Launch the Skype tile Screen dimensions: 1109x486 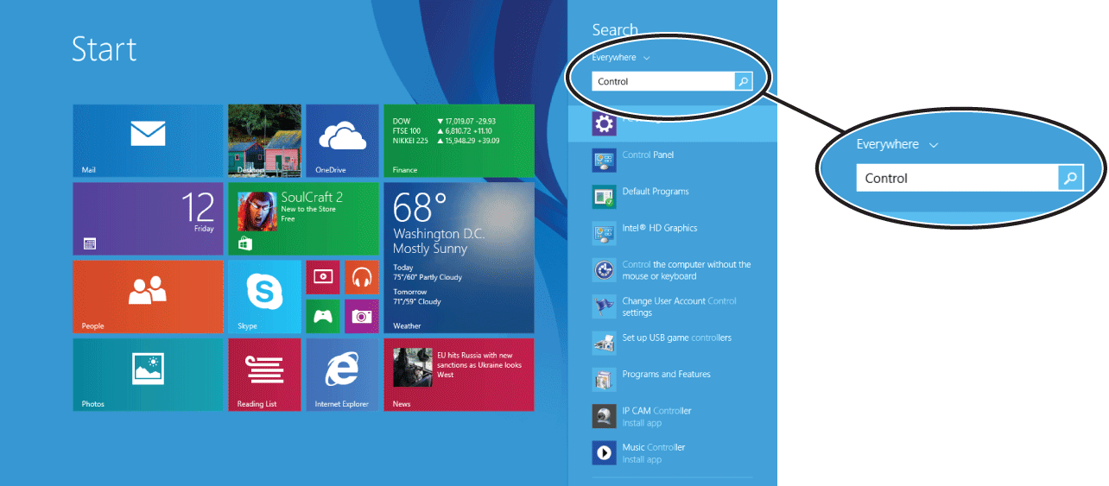pyautogui.click(x=264, y=296)
